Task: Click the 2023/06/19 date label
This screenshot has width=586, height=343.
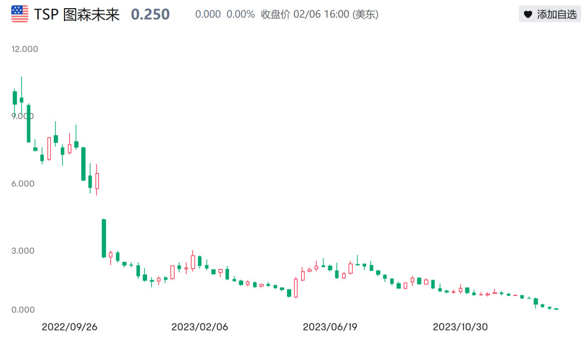Action: pyautogui.click(x=330, y=327)
